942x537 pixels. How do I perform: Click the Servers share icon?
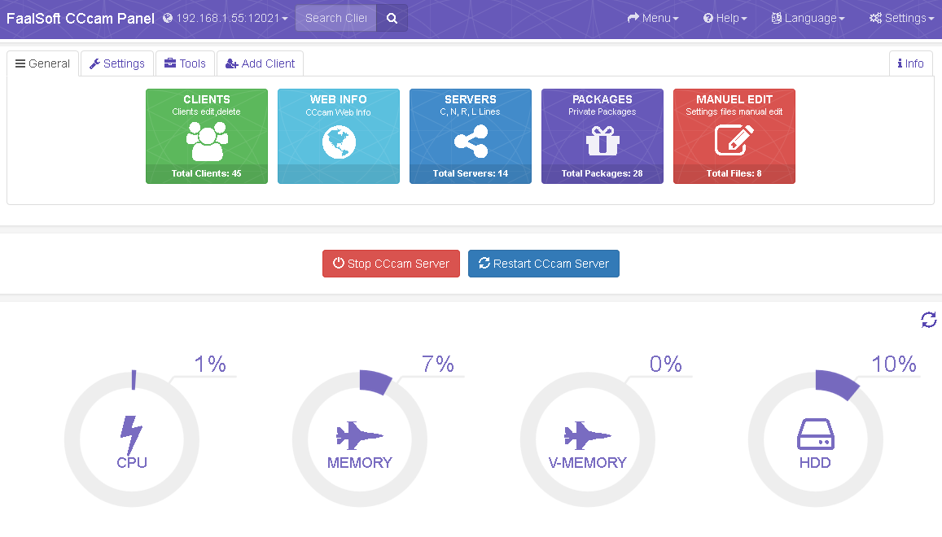tap(471, 141)
